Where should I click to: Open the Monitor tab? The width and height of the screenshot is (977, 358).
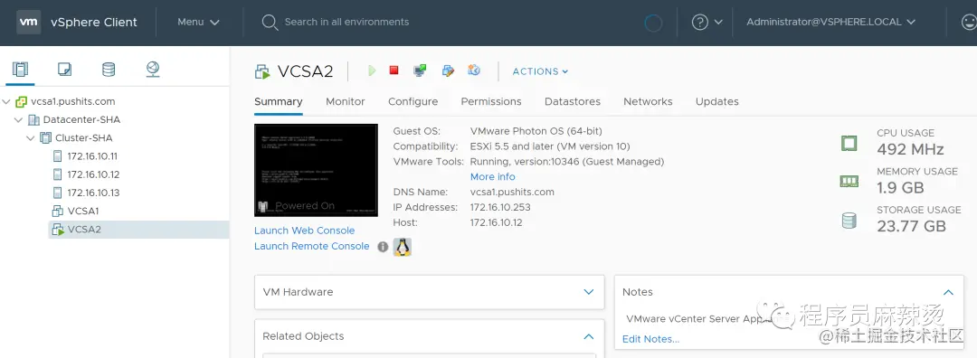point(346,101)
